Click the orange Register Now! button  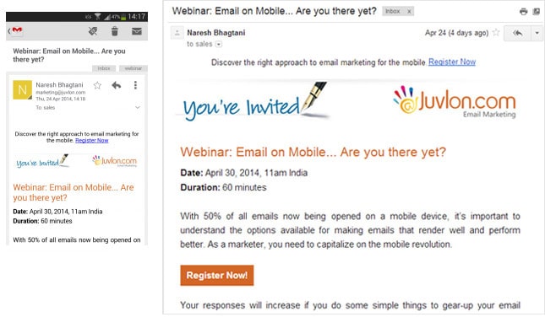click(217, 276)
